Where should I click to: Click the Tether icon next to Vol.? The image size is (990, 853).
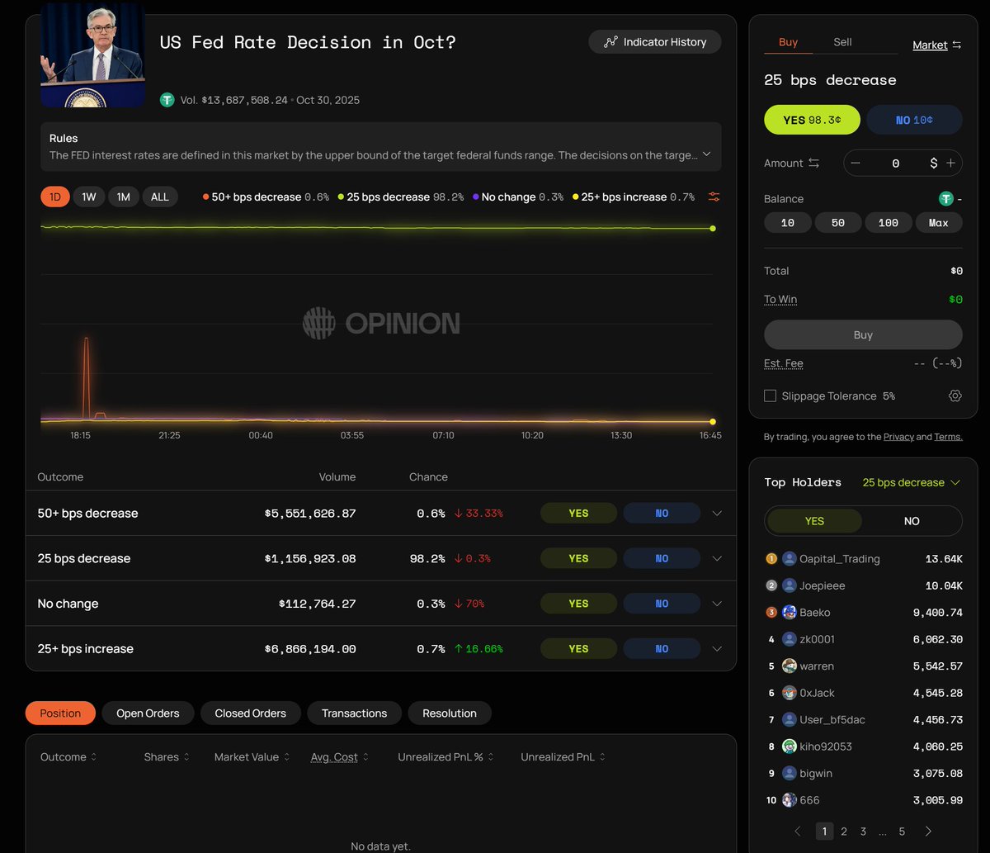[167, 100]
